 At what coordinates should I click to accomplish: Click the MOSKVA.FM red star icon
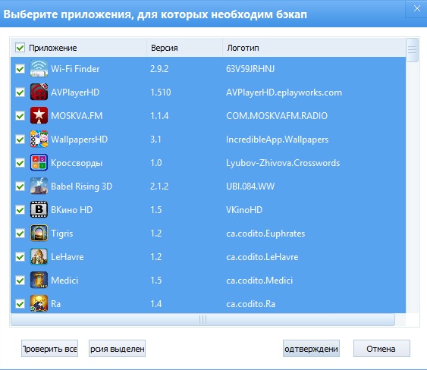39,115
